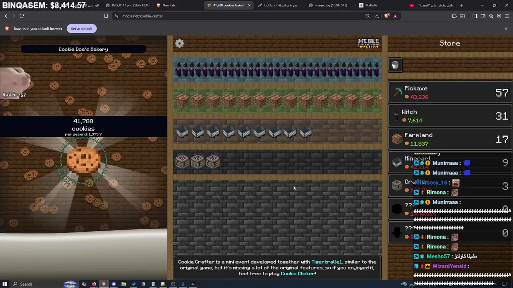The height and width of the screenshot is (288, 513).
Task: Open Brave Wallet icon
Action: coord(483,16)
